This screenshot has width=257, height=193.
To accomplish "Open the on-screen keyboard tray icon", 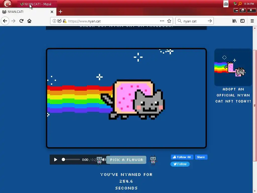I will pos(226,4).
